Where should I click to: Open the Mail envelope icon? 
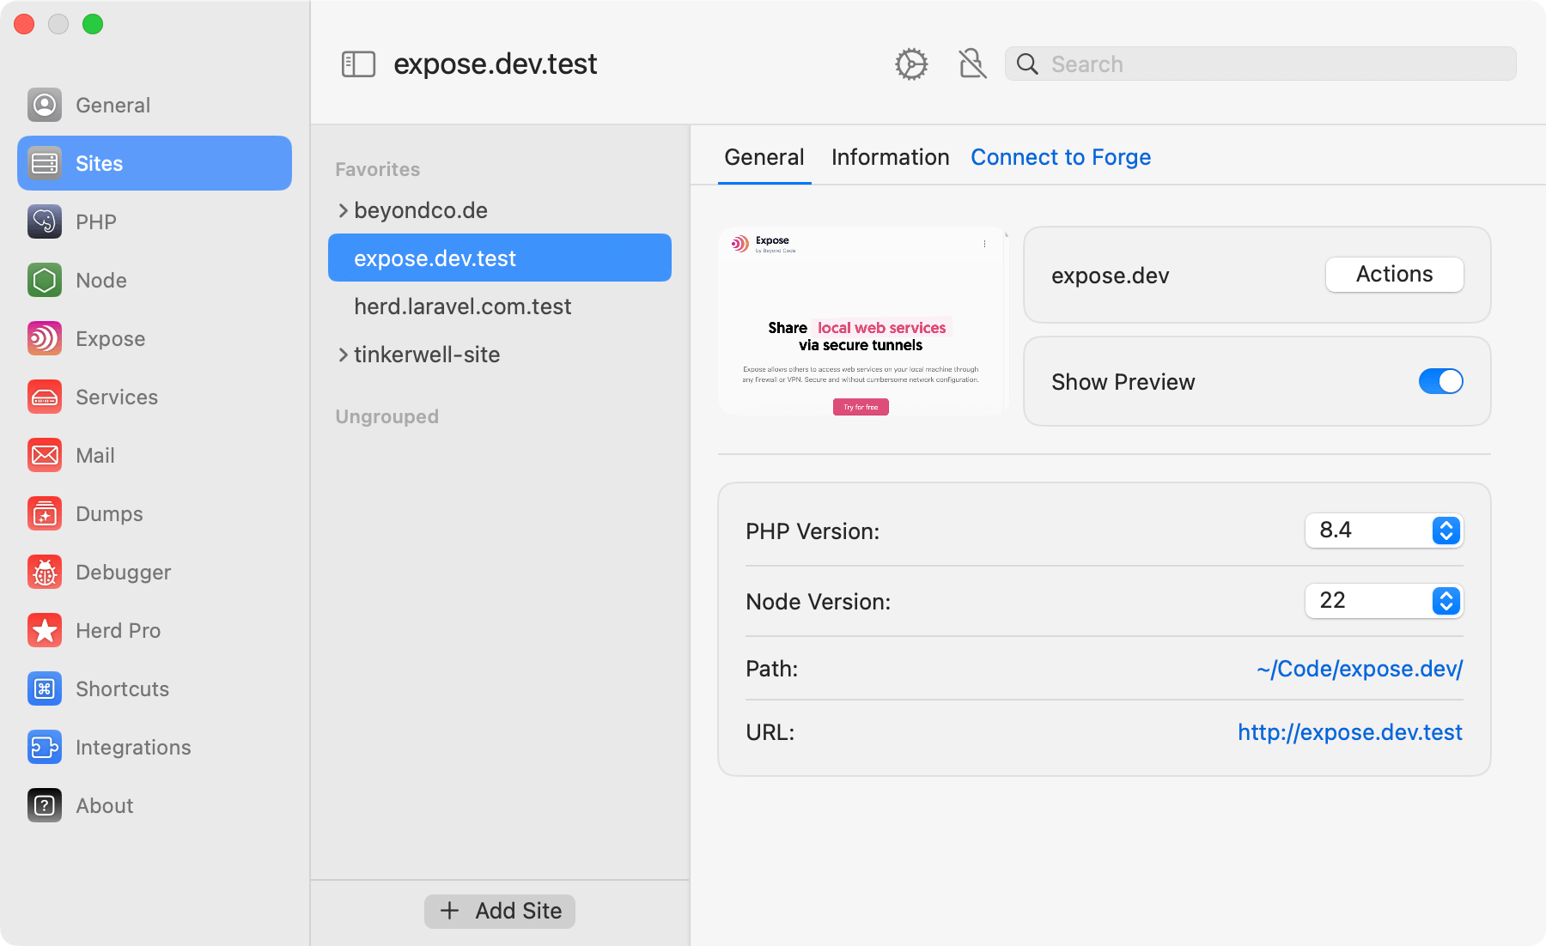pyautogui.click(x=45, y=455)
